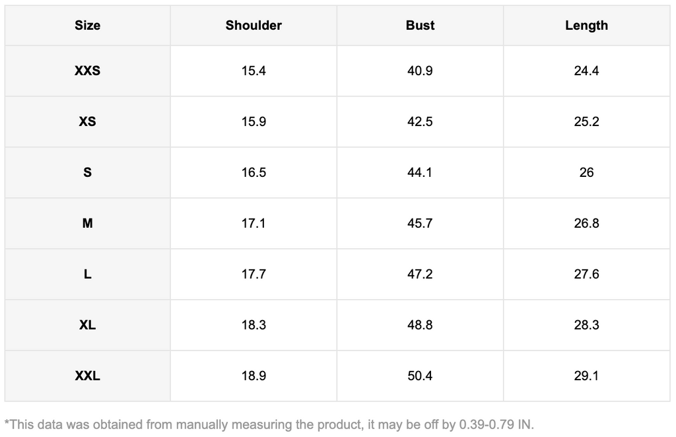This screenshot has width=676, height=437.
Task: Click the Size column header
Action: tap(87, 26)
